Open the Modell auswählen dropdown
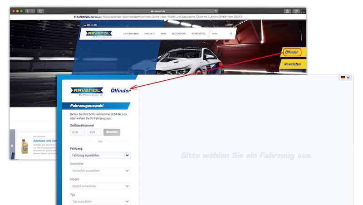 pyautogui.click(x=100, y=186)
